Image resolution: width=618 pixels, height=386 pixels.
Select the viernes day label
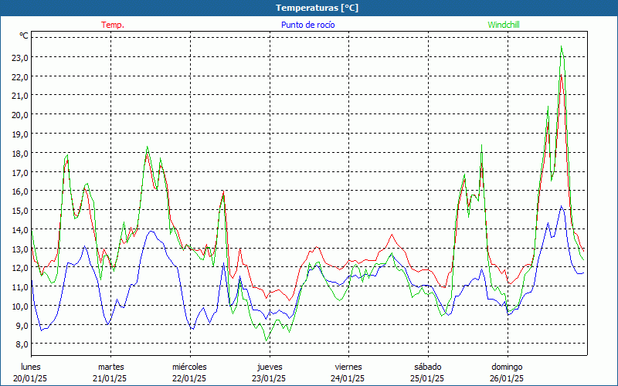pyautogui.click(x=348, y=367)
